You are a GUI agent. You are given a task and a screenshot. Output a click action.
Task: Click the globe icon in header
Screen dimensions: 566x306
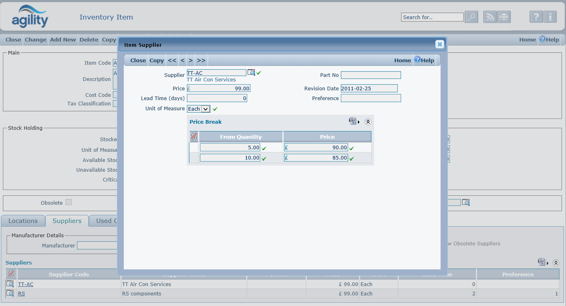504,17
